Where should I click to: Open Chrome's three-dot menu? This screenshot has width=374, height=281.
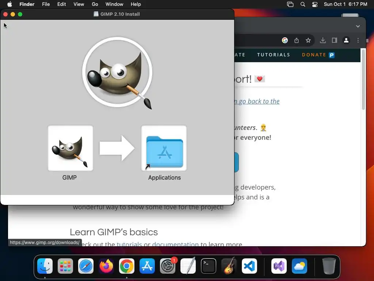click(x=358, y=40)
